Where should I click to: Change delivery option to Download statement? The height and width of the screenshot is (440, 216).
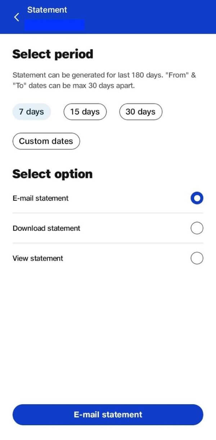197,228
